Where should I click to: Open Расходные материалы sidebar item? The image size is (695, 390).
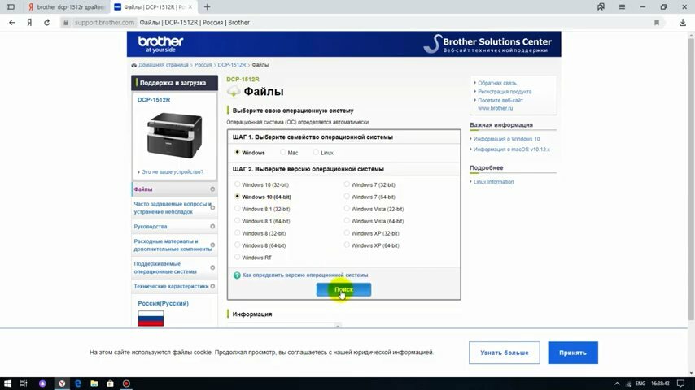coord(174,245)
